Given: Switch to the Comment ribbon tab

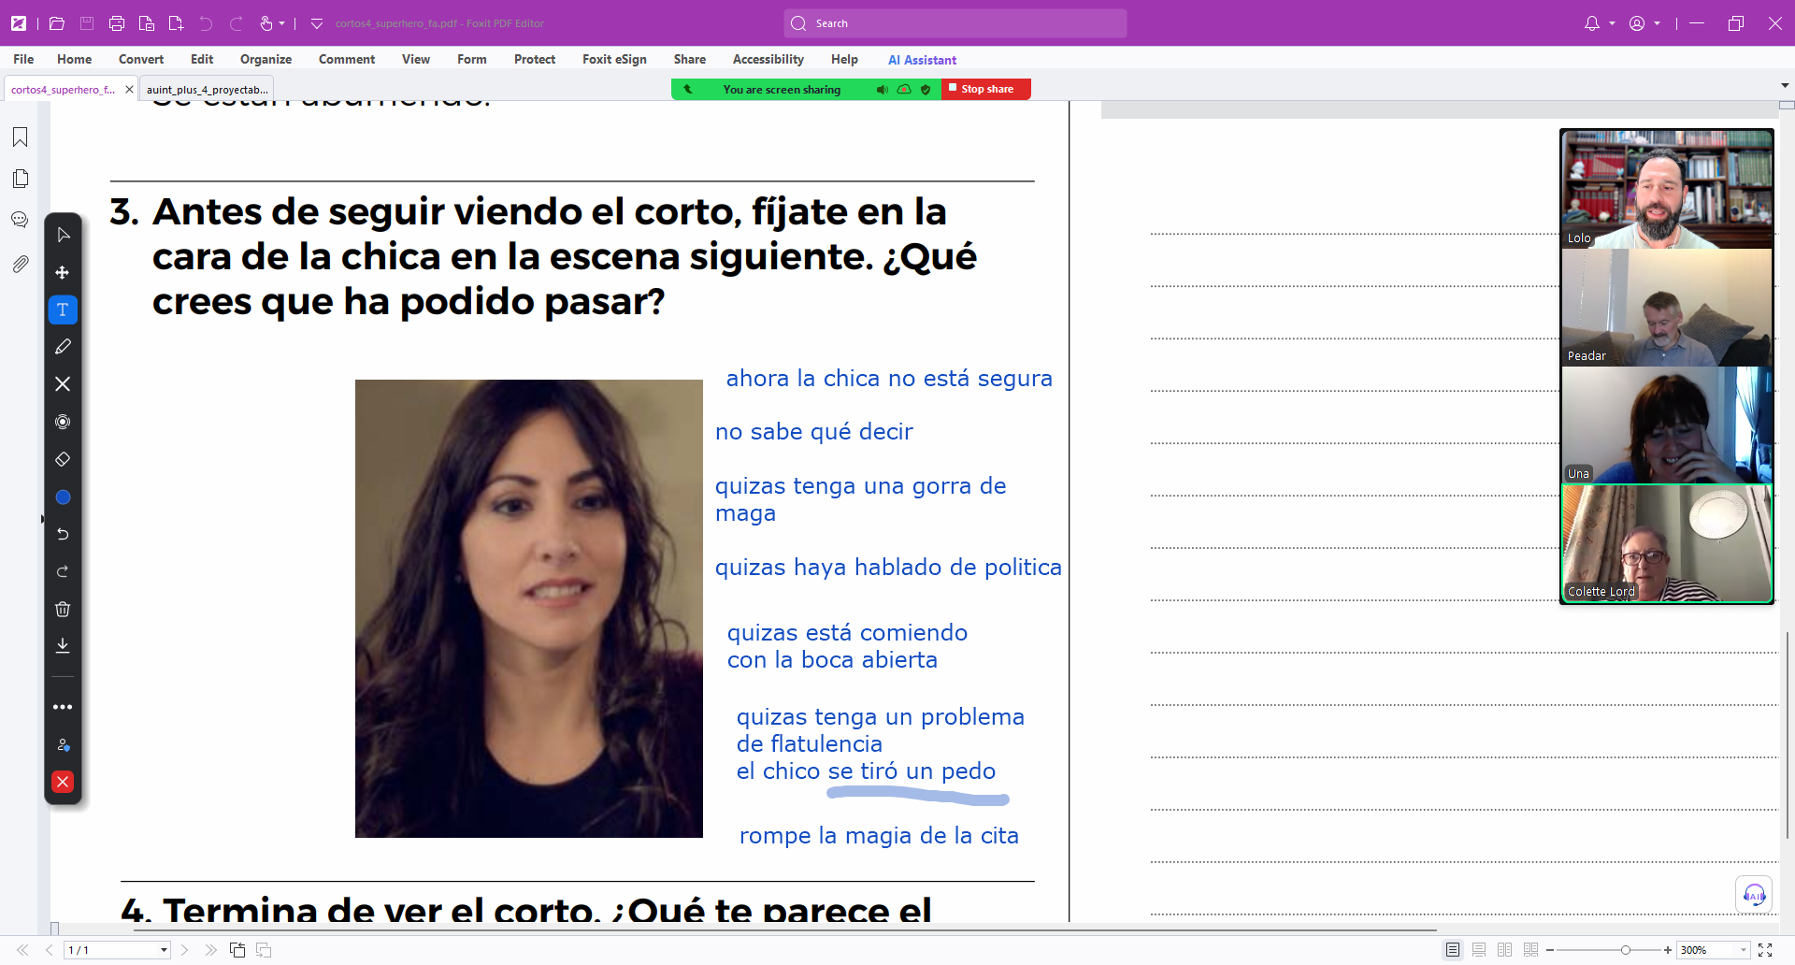Looking at the screenshot, I should click(x=347, y=59).
